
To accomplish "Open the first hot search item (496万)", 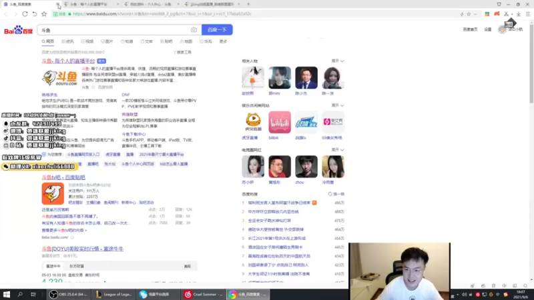I will point(279,203).
